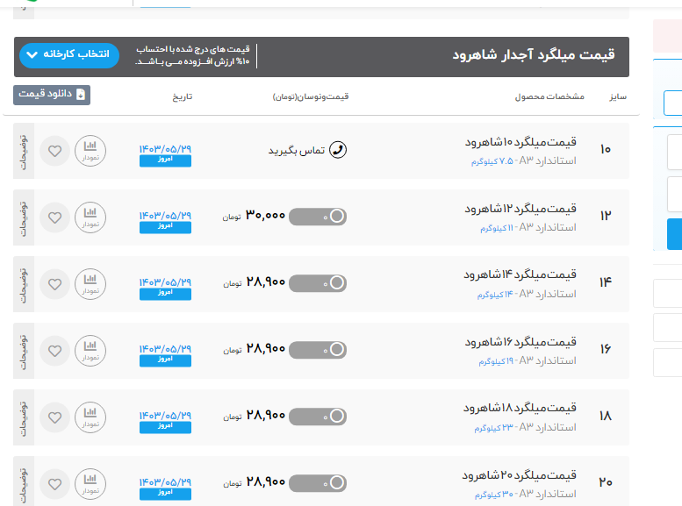
Task: Click heart favorite icon for size 12 row
Action: [x=54, y=217]
